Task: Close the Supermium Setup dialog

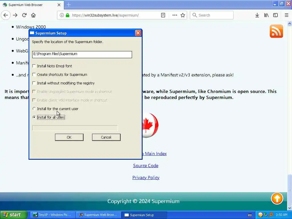Action: point(138,33)
